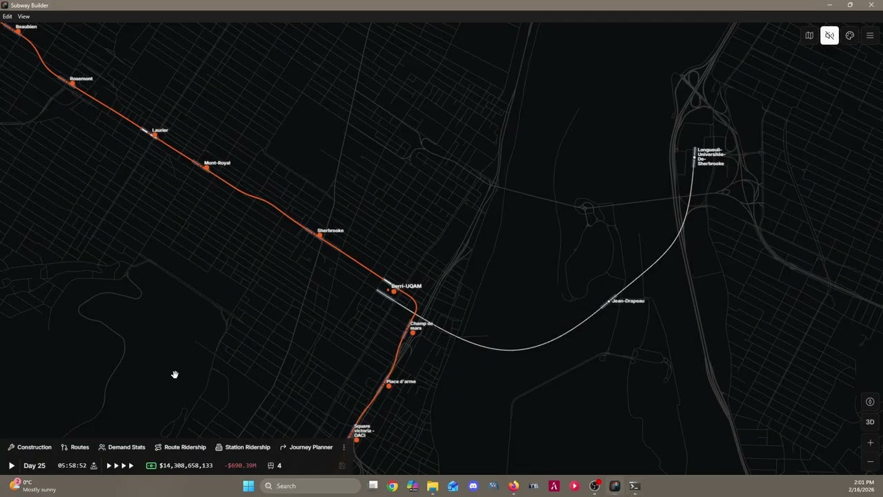Select the Laurier station

click(x=155, y=135)
